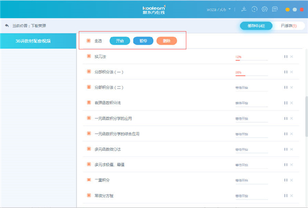Viewport: 308px width, 208px height.
Task: Uncheck the 换元法 row checkbox
Action: (89, 56)
